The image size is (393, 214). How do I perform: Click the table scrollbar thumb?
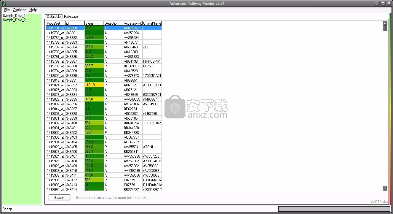pyautogui.click(x=385, y=28)
